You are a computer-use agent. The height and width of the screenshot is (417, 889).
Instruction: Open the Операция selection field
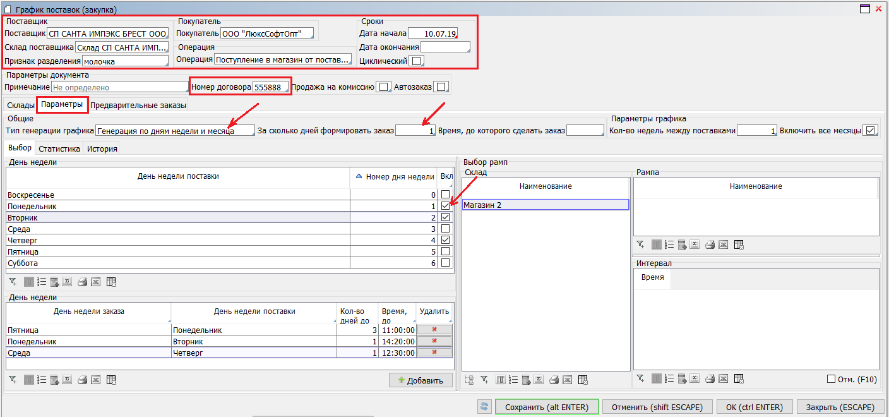(282, 59)
